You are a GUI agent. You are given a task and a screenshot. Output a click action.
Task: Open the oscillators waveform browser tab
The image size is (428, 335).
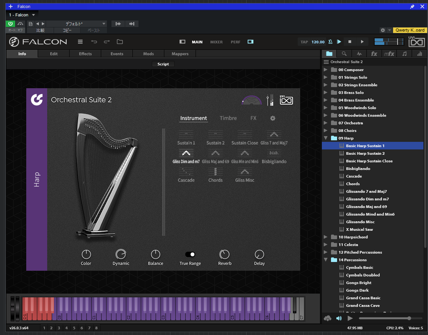coord(359,54)
